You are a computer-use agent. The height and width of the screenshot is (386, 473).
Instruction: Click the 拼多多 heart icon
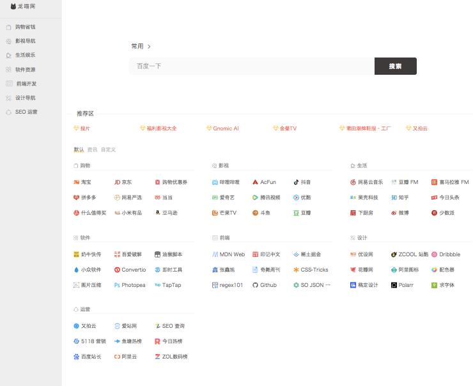(x=76, y=197)
